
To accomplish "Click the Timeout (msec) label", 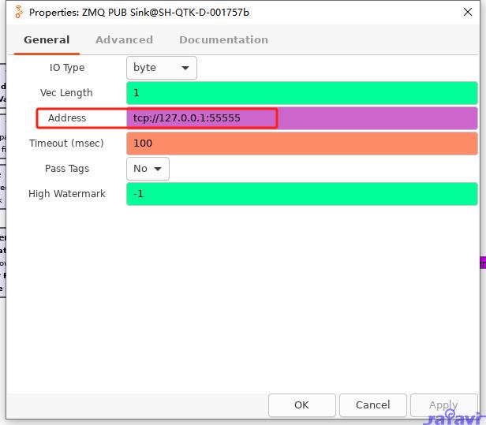I will click(x=67, y=144).
